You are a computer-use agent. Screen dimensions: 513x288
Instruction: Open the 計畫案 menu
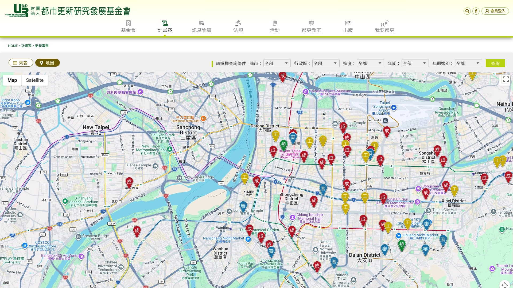[165, 27]
